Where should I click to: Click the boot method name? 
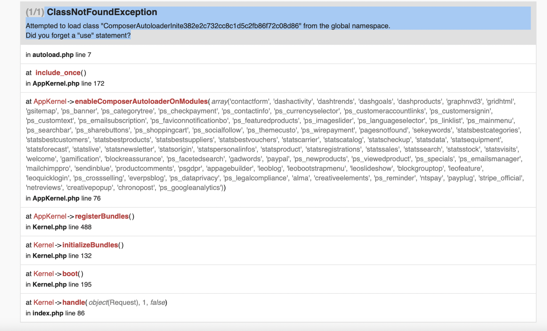click(70, 274)
